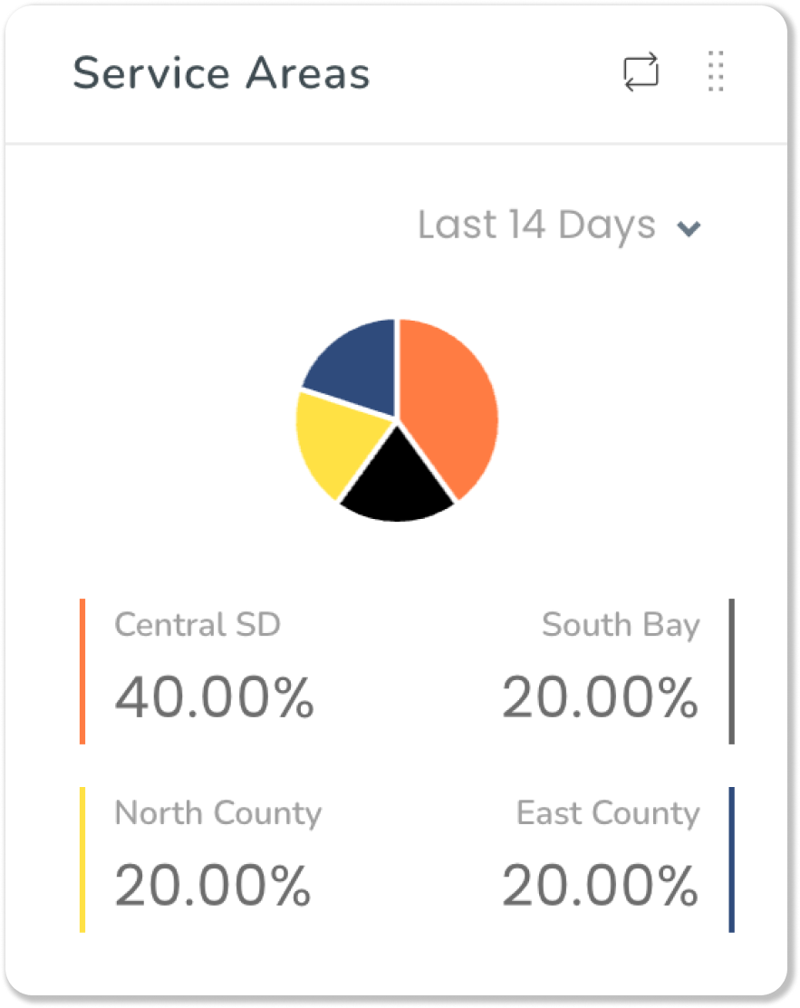Click the Service Areas card title
Image resolution: width=800 pixels, height=1008 pixels.
click(x=221, y=72)
